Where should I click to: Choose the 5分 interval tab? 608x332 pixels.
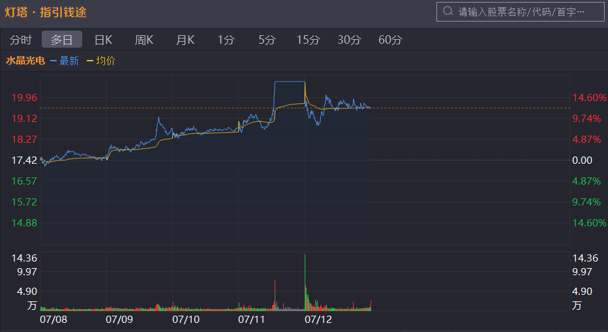coord(267,40)
